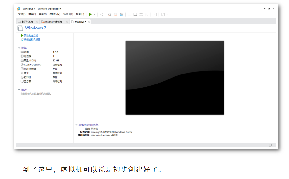Screen dimensions: 289x179
Task: Click the settings icon beside 编辑虚拟机设置
Action: coord(22,40)
